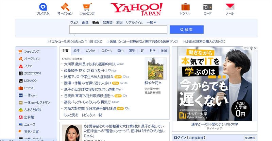Open headline 大商大野球部 全日本選手権を辞退

click(x=90, y=109)
